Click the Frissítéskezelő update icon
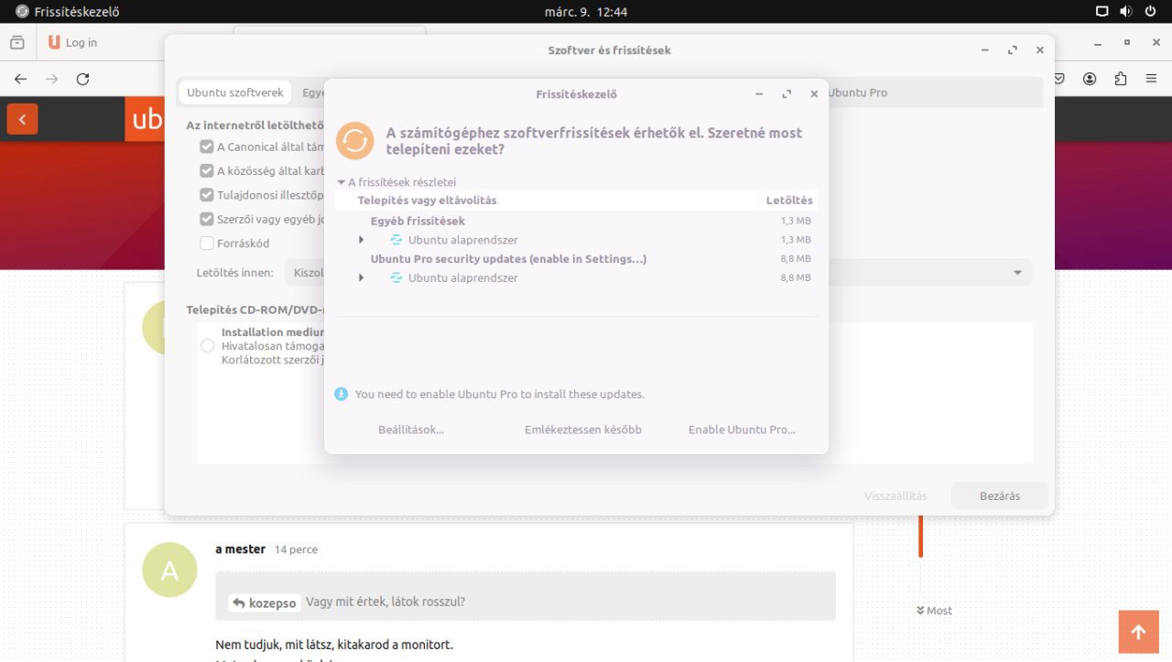This screenshot has width=1172, height=662. 355,141
